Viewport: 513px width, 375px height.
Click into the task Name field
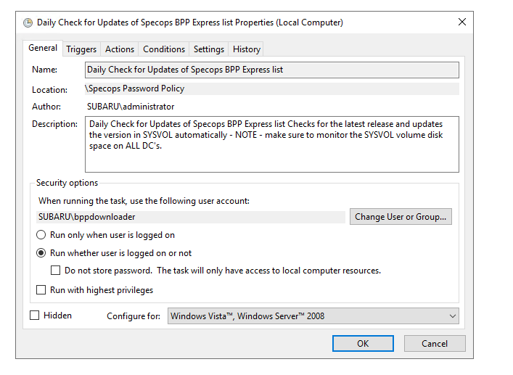pos(272,70)
